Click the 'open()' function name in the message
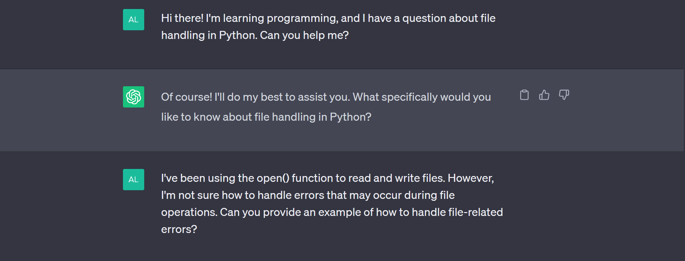Viewport: 685px width, 261px height. point(273,178)
